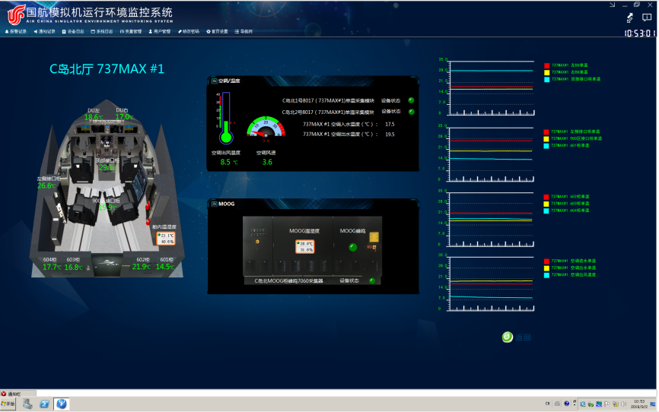Click status light for C岛北1号8017 module
659x412 pixels.
tap(411, 100)
